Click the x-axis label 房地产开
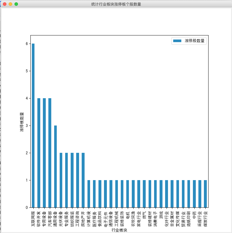This screenshot has width=232, height=233. coord(83,219)
